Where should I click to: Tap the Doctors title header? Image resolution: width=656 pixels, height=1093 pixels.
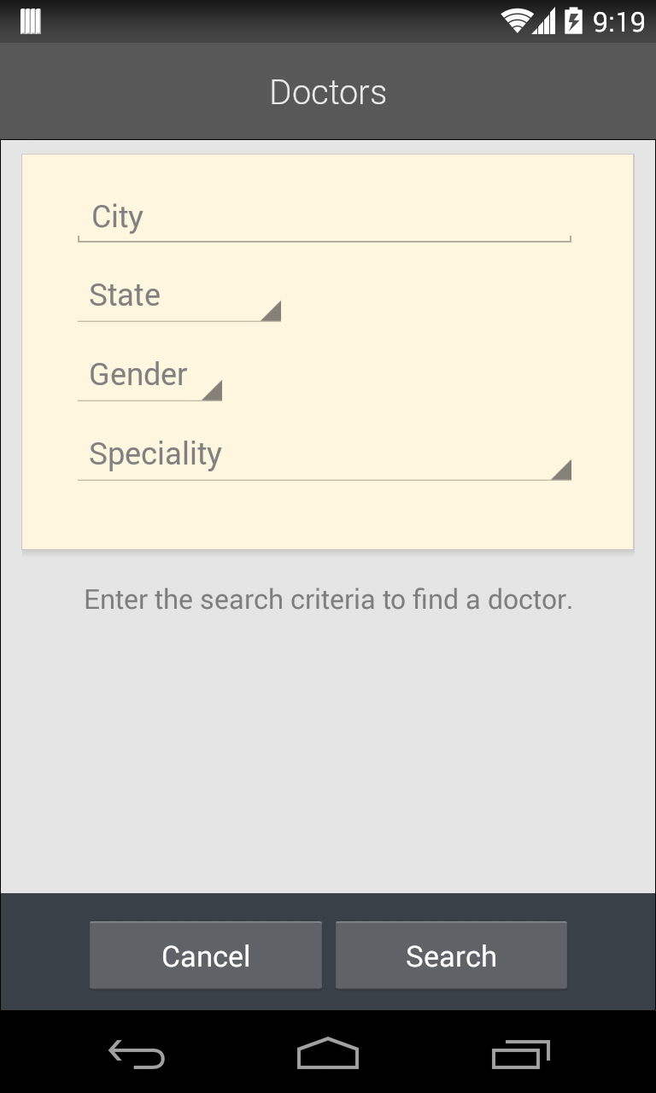pos(328,92)
